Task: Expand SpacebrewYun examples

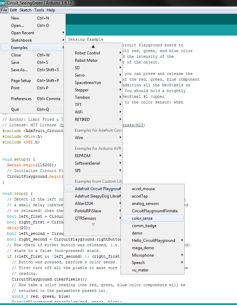Action: [93, 83]
